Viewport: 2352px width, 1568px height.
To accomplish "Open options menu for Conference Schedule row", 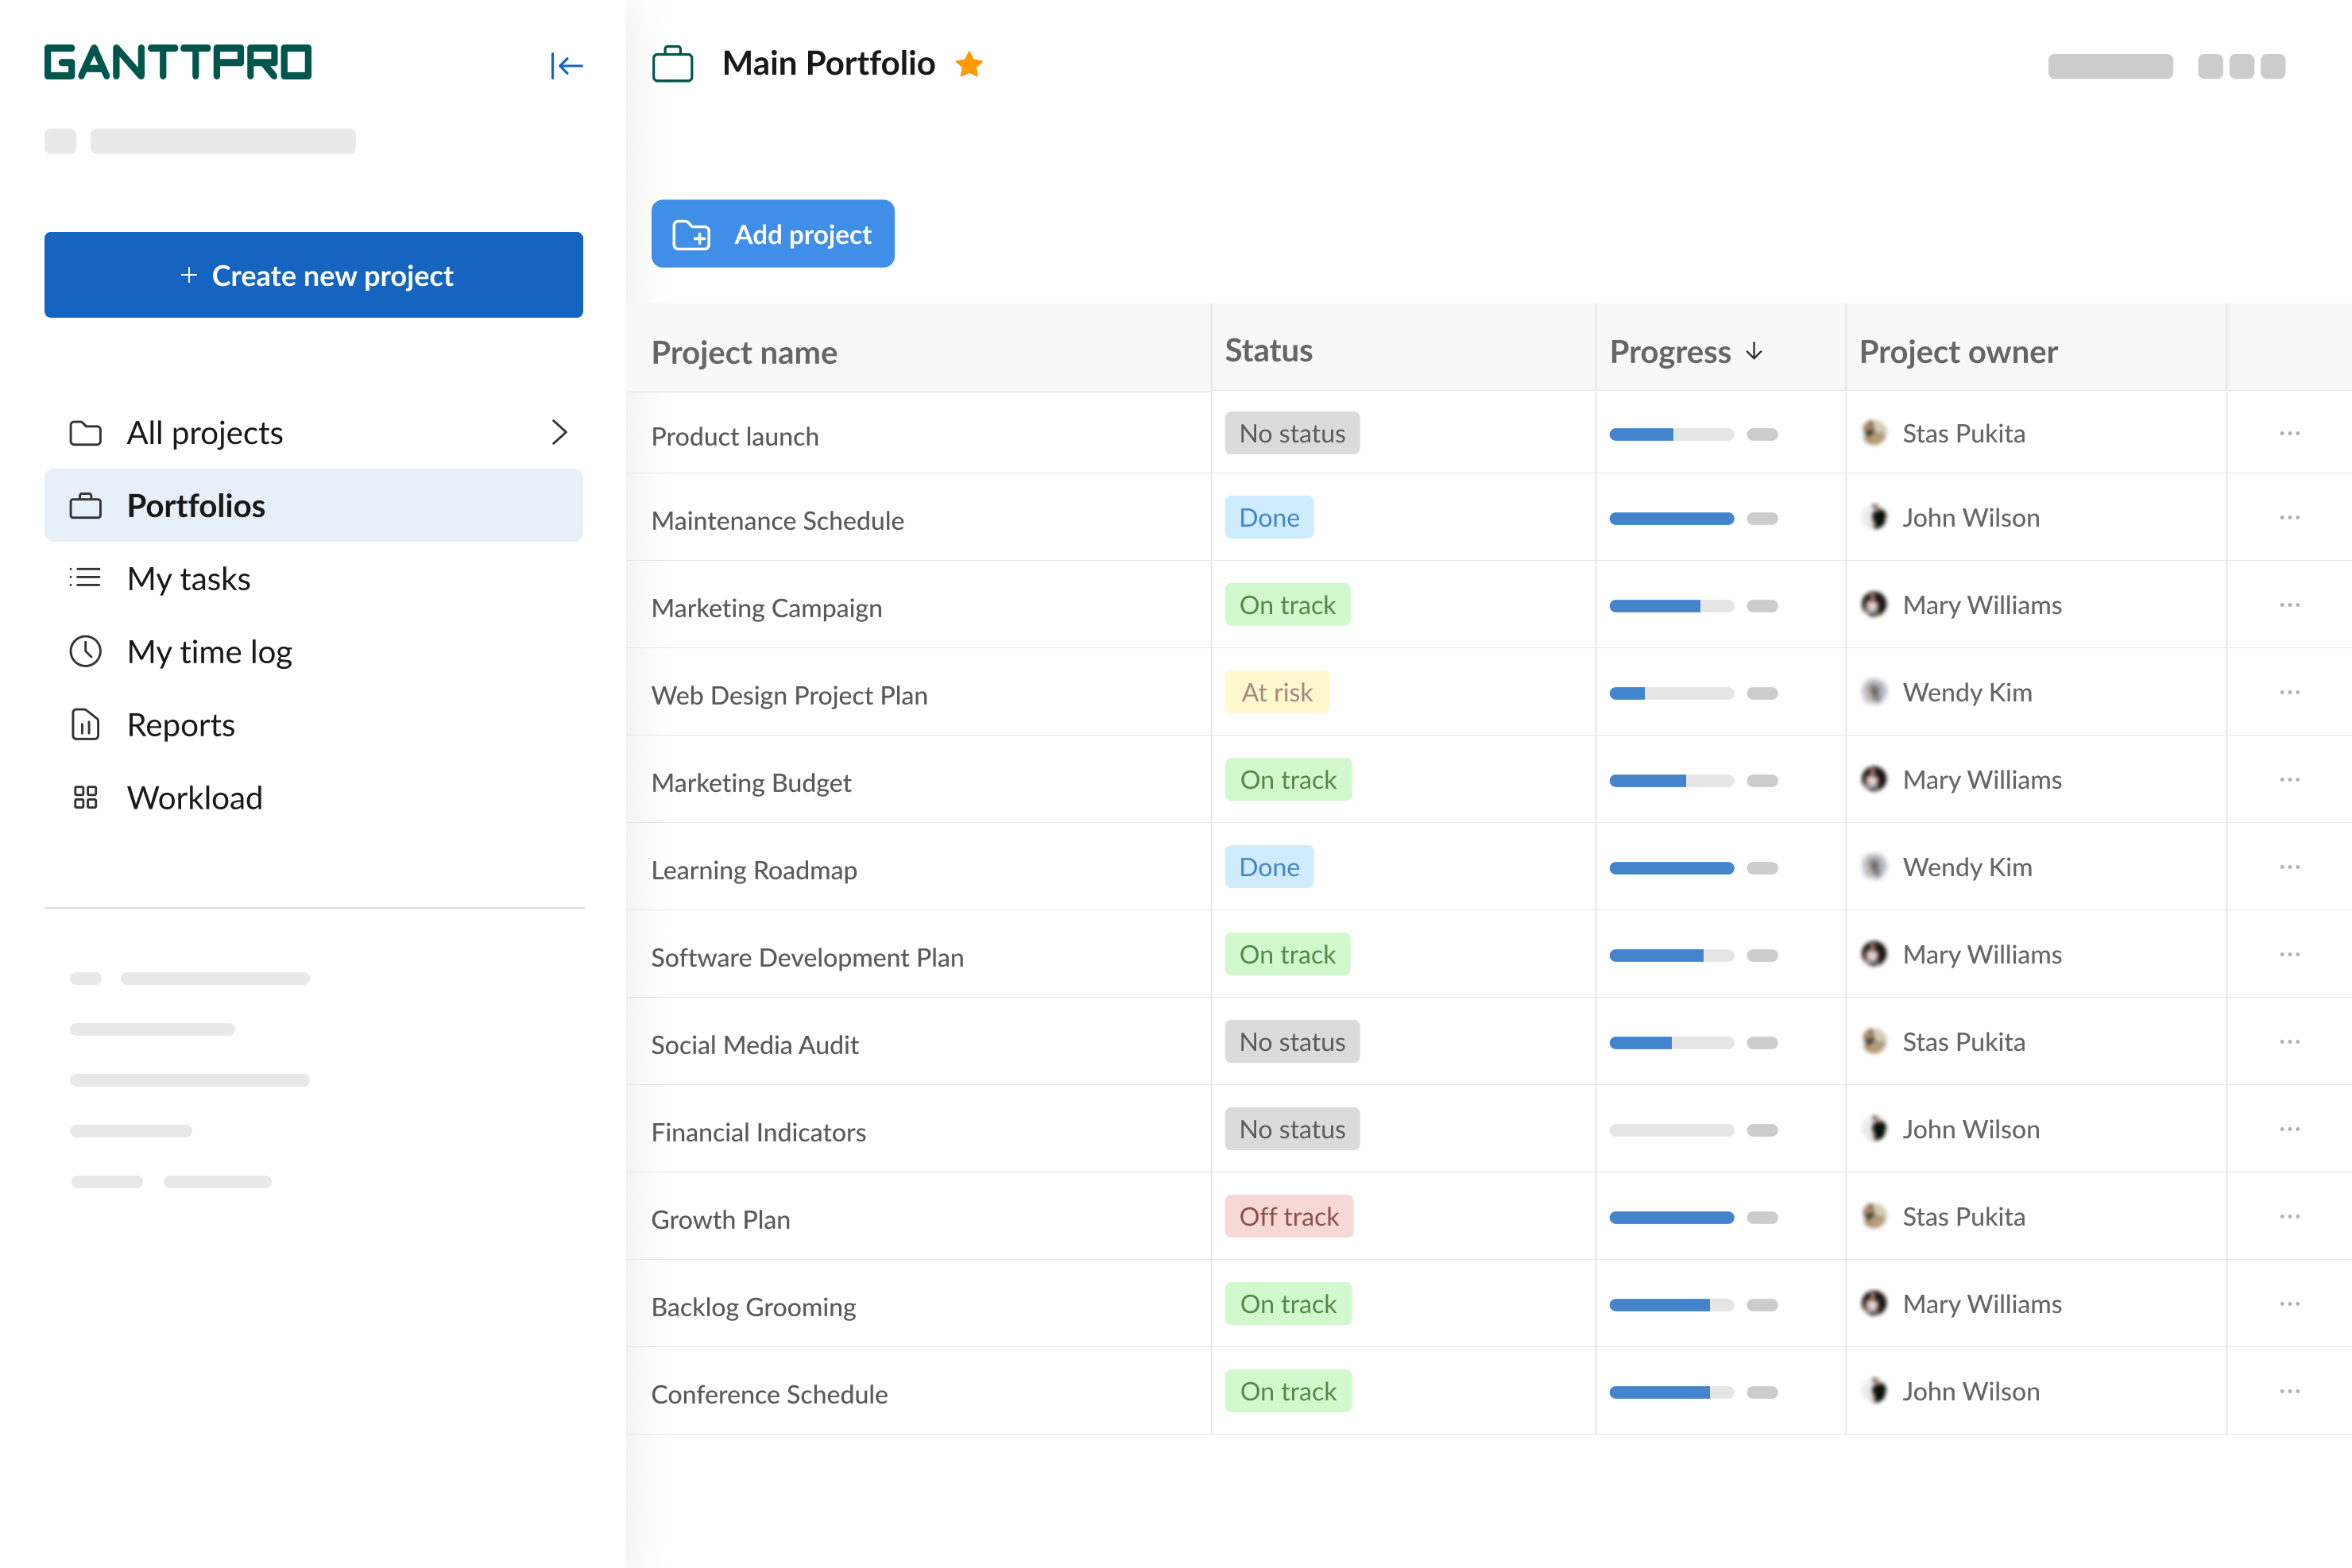I will coord(2290,1391).
